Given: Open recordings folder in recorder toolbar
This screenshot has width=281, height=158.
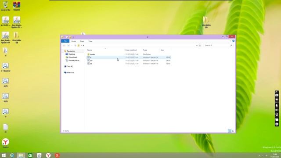Looking at the screenshot, I should [277, 119].
